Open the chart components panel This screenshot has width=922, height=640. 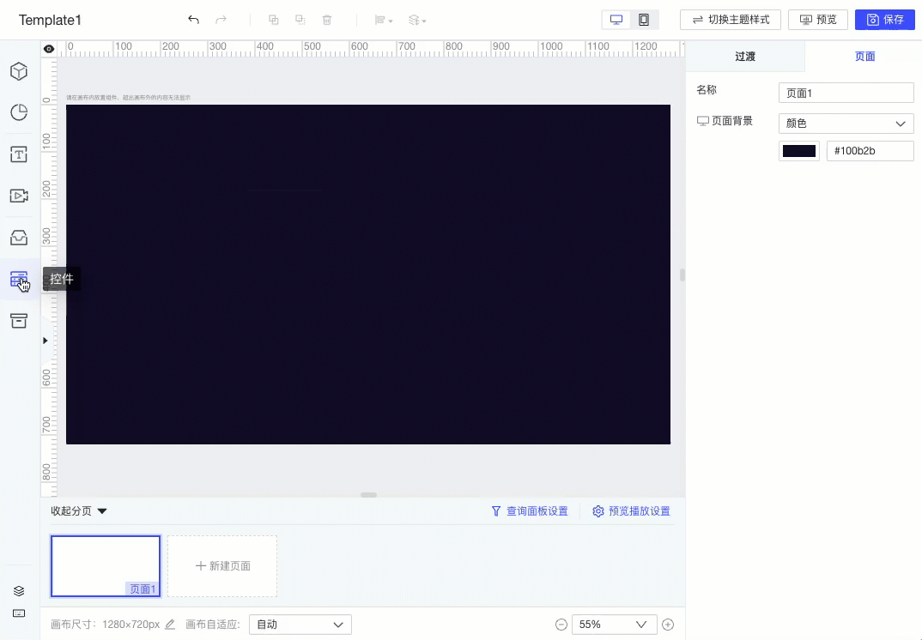click(x=19, y=112)
